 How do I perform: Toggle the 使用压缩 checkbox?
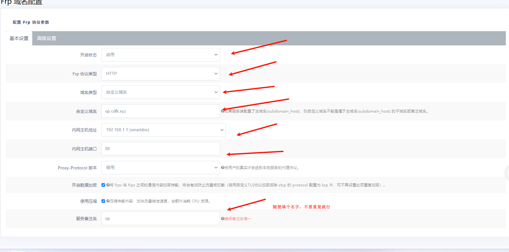pyautogui.click(x=103, y=201)
